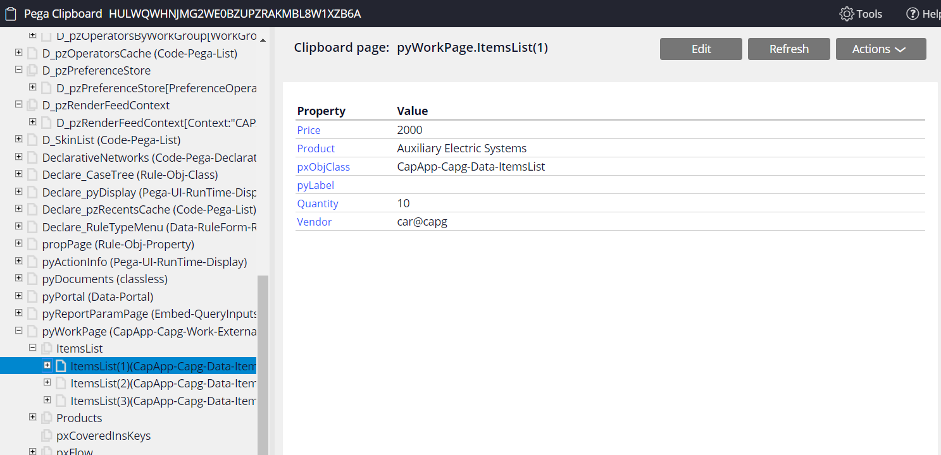Click the page icon beside pyDocuments
The width and height of the screenshot is (941, 455).
coord(32,279)
